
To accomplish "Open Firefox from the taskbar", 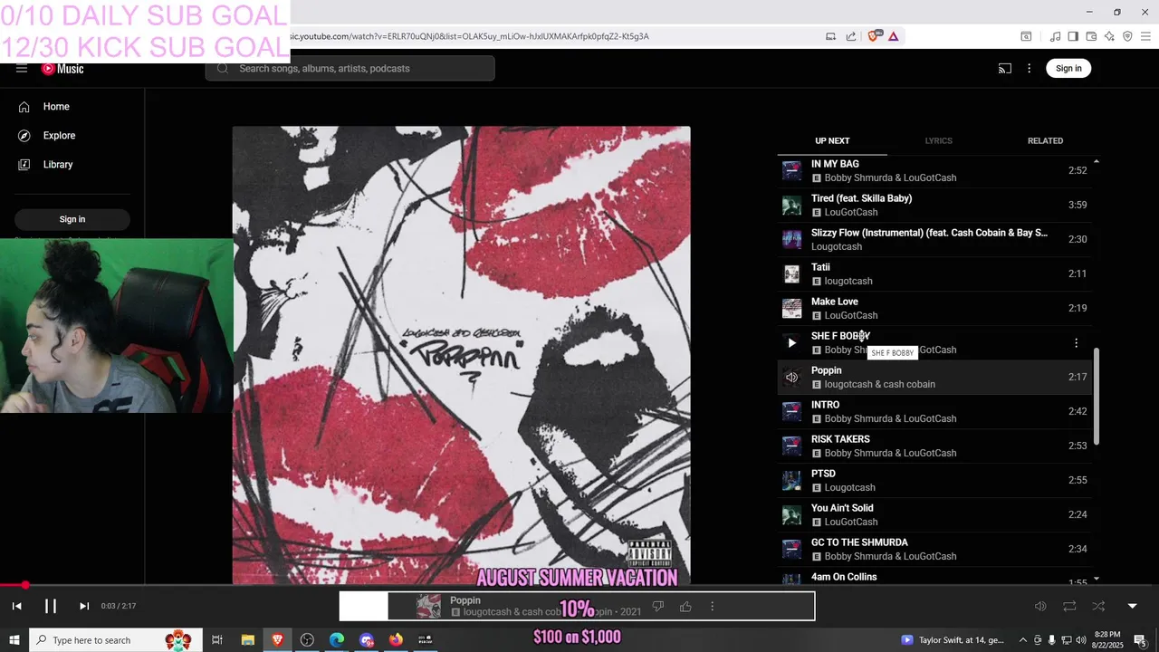I will (x=396, y=640).
